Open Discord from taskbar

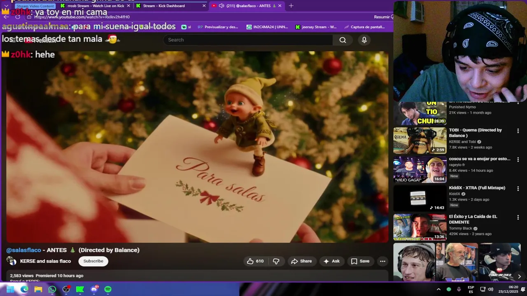point(94,289)
